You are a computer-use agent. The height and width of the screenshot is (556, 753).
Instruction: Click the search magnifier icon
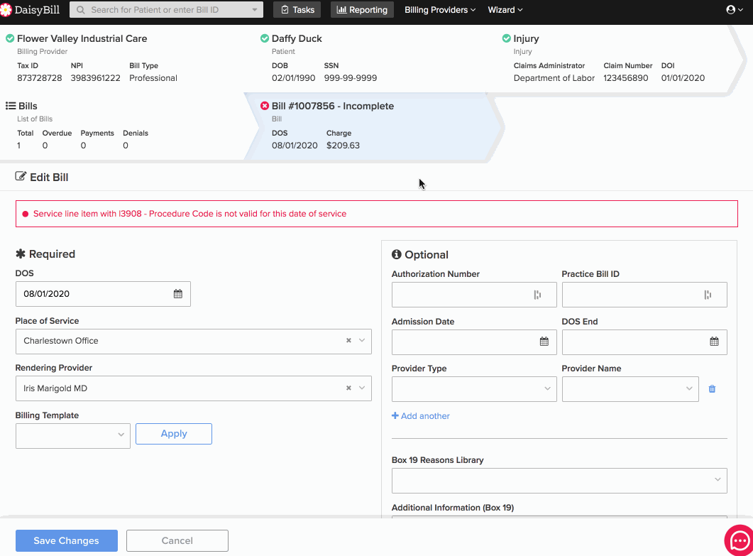coord(81,10)
